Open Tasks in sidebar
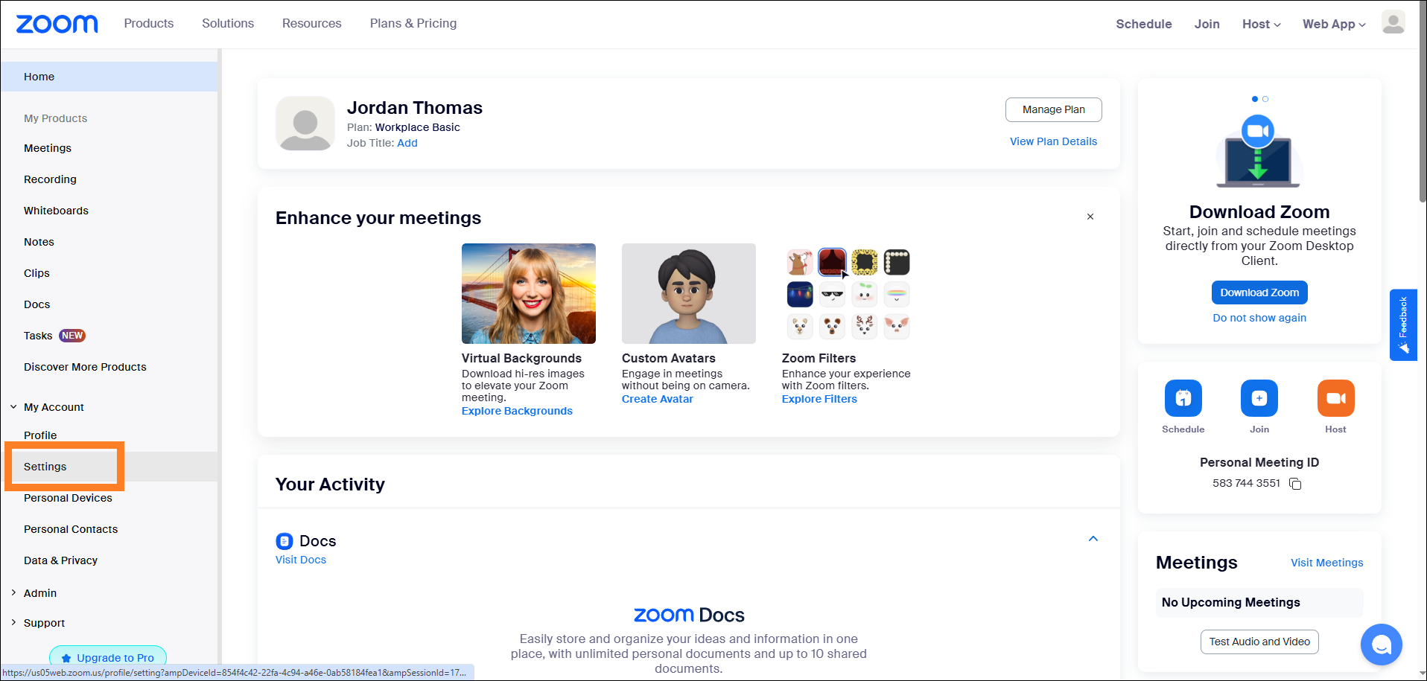 pos(38,336)
